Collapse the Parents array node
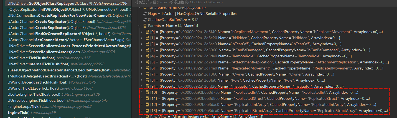397x118 pixels. pos(140,26)
